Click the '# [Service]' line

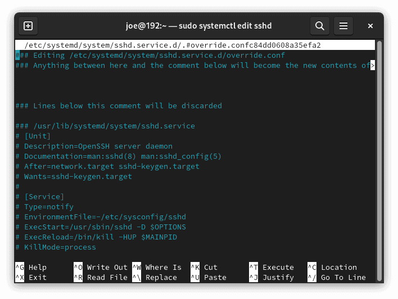[39, 197]
